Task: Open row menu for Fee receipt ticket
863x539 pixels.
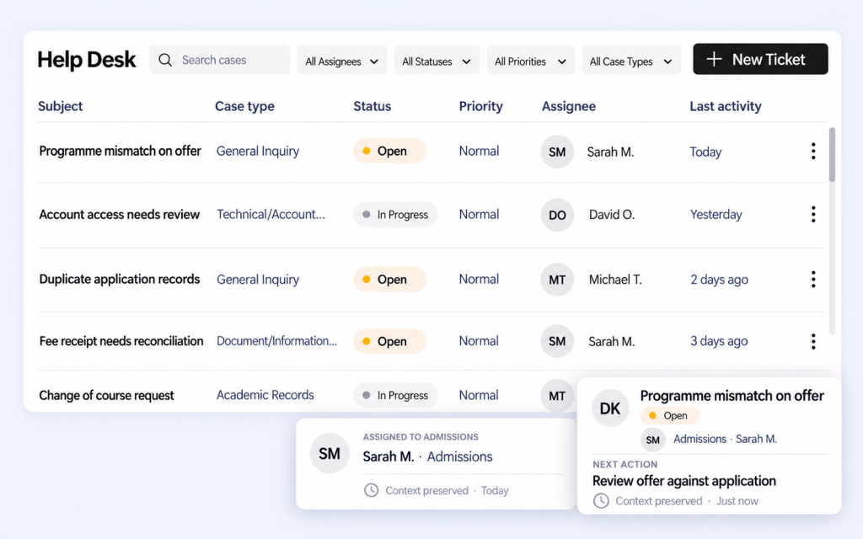Action: click(x=813, y=342)
